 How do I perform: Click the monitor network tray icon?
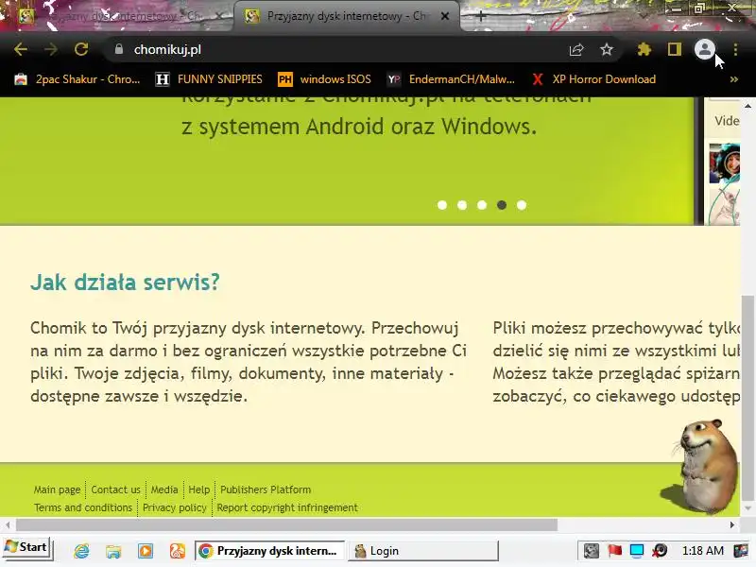pos(637,551)
